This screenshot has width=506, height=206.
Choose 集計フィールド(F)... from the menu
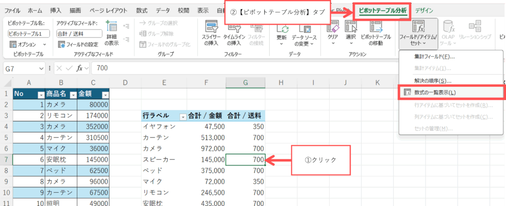[x=434, y=57]
